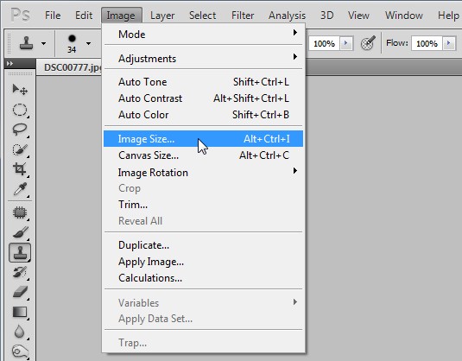
Task: Toggle the airbrush mode icon
Action: (368, 43)
